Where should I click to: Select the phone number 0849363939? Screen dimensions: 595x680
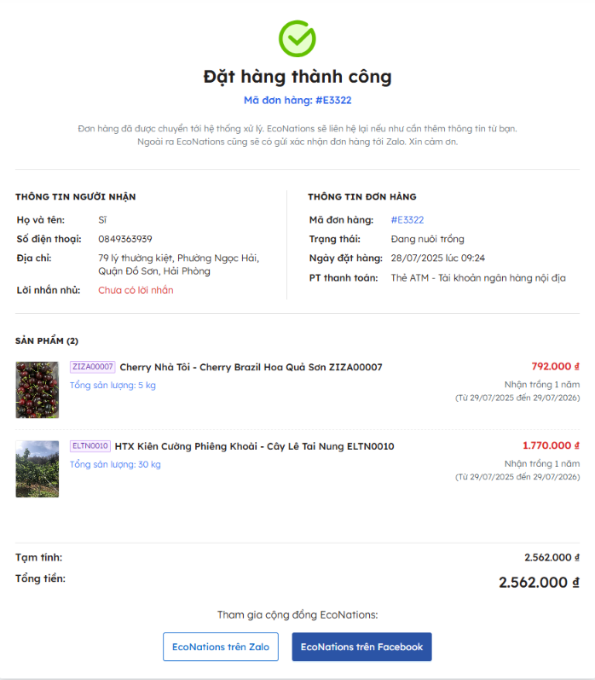coord(125,239)
